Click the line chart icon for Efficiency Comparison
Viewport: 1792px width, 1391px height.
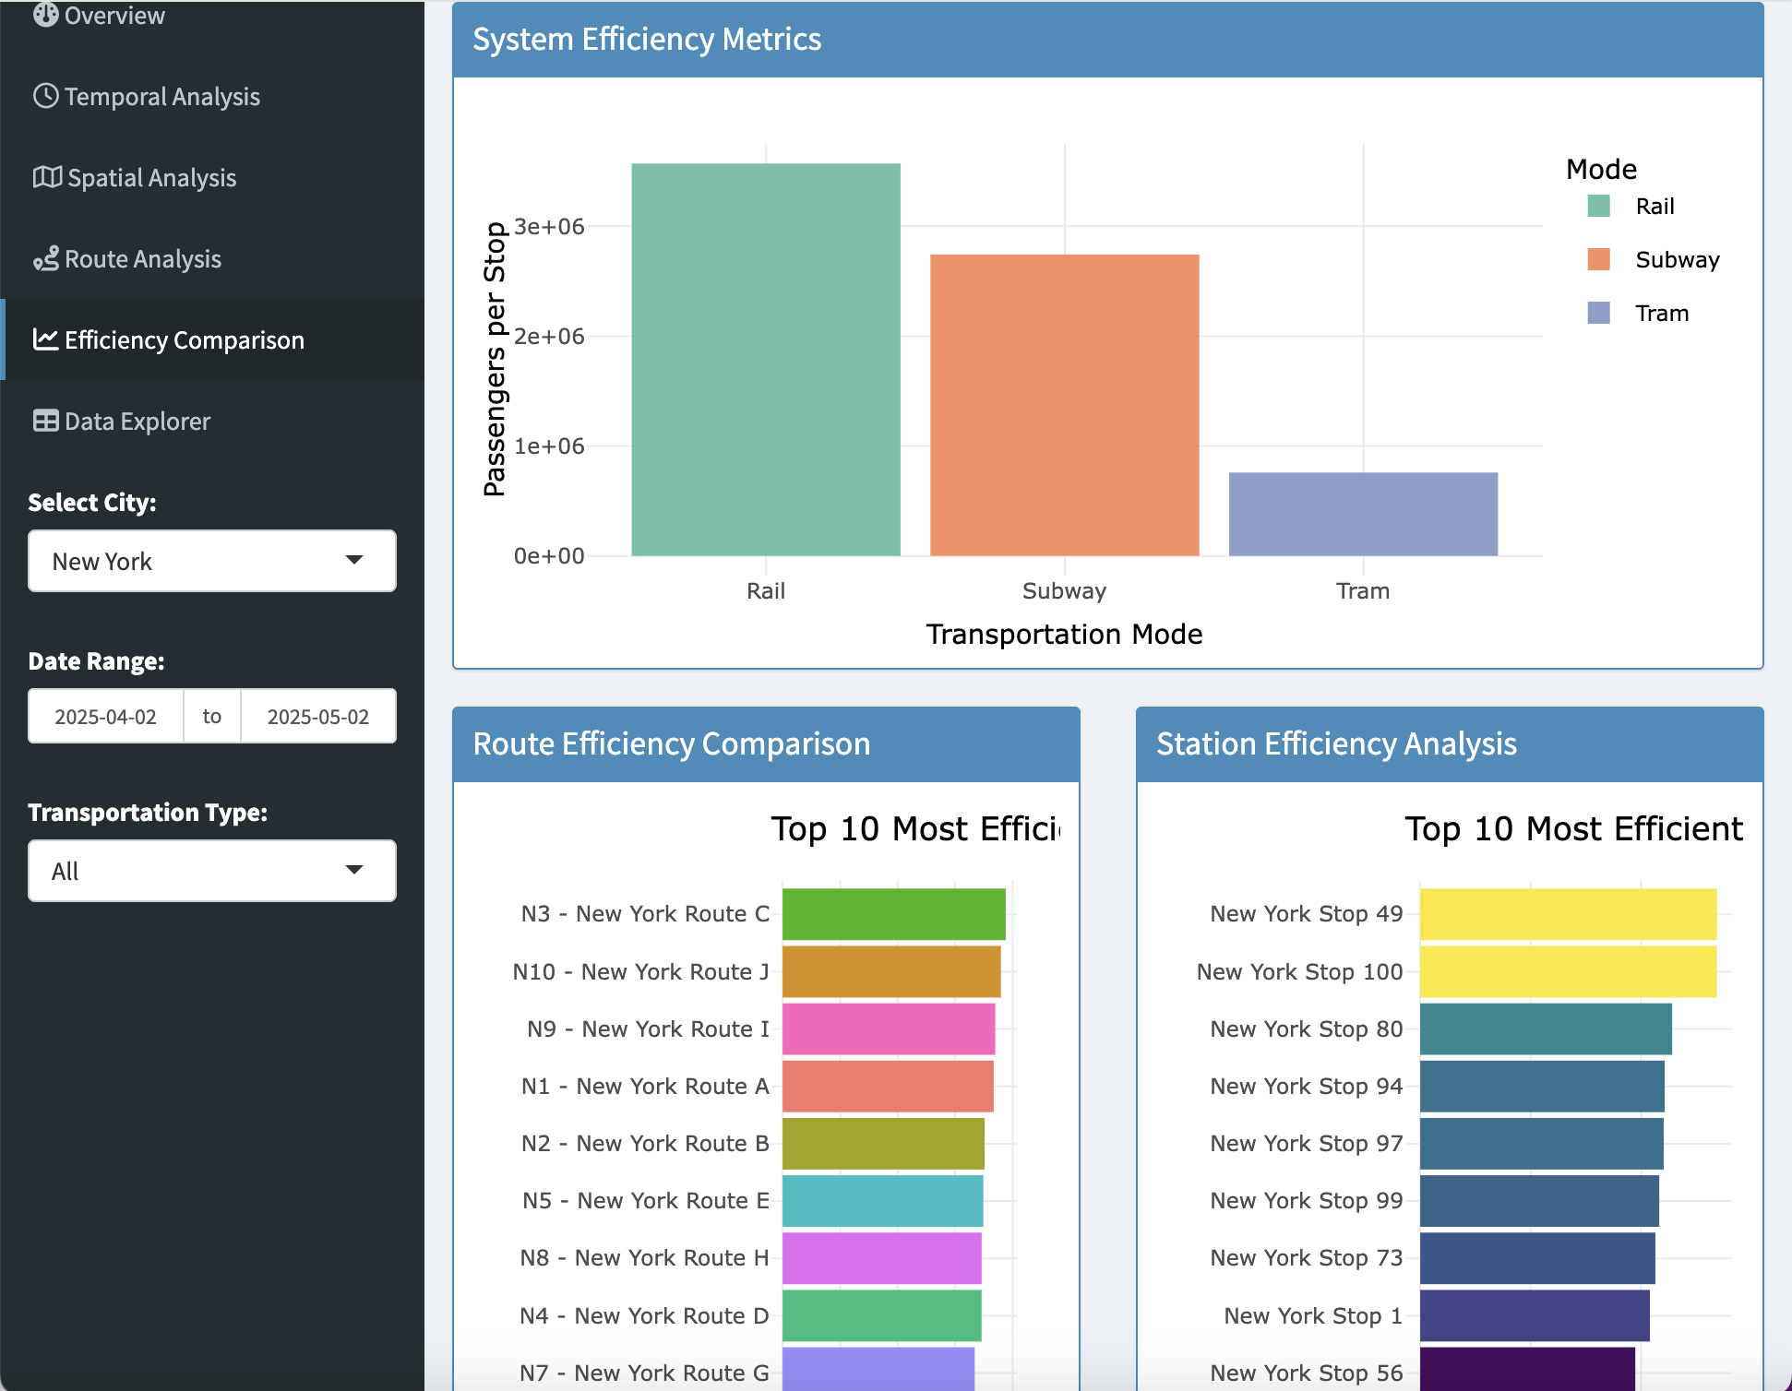point(45,339)
